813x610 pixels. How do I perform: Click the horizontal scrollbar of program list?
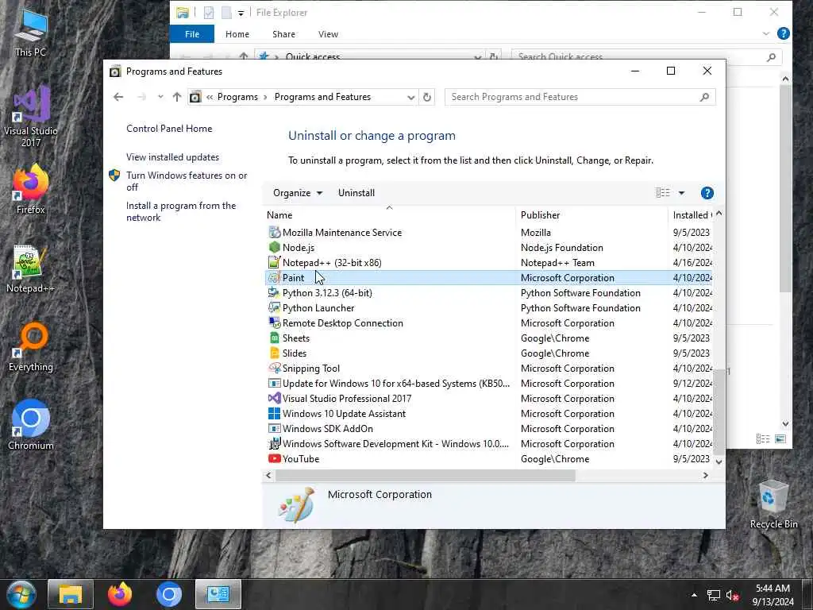coord(426,475)
